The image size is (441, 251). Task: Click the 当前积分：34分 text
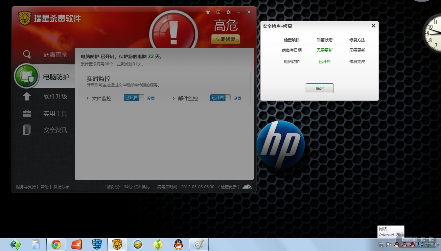coord(118,187)
